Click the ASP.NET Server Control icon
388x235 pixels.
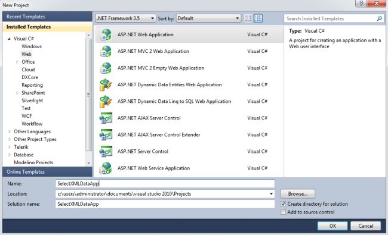106,151
